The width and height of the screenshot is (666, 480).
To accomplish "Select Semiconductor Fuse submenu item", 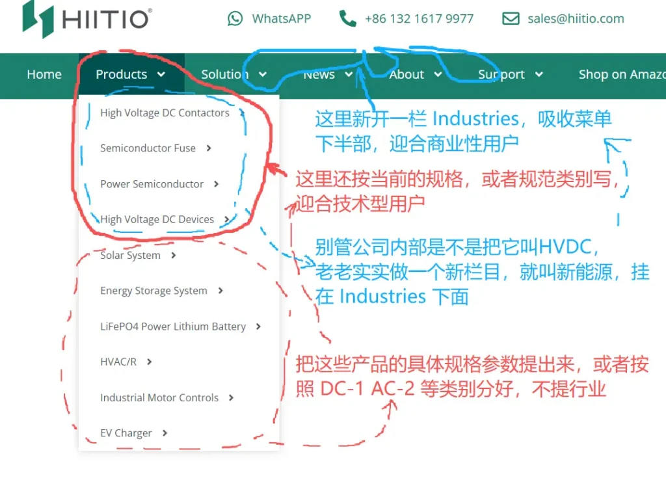I will [148, 148].
